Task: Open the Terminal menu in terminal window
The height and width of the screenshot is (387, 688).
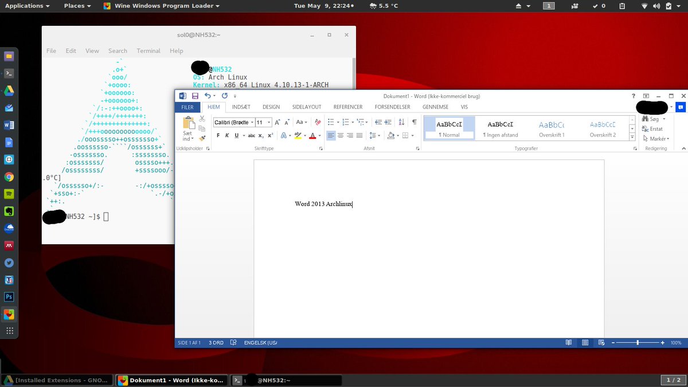Action: coord(148,50)
